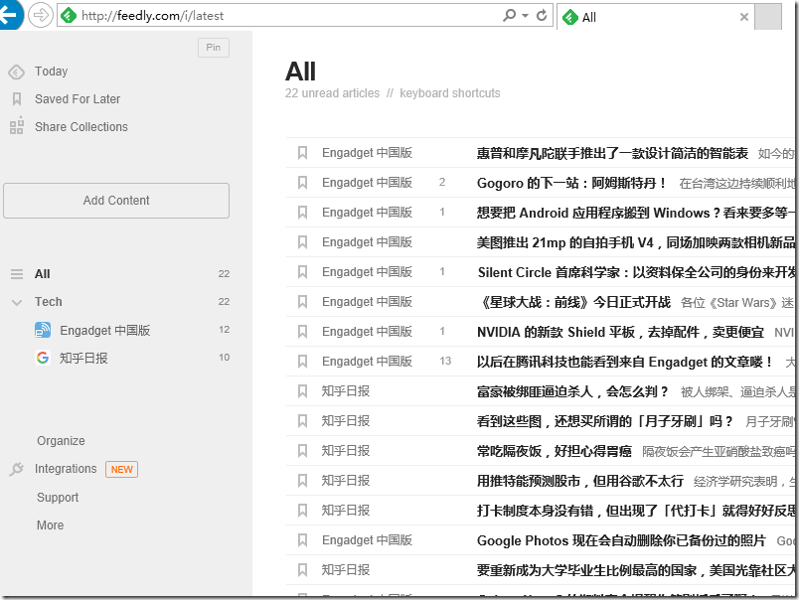Image resolution: width=799 pixels, height=600 pixels.
Task: Click the browser back arrow button
Action: coord(9,15)
